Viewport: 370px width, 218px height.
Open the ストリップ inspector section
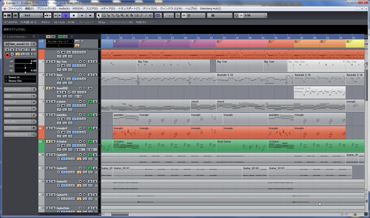click(20, 102)
